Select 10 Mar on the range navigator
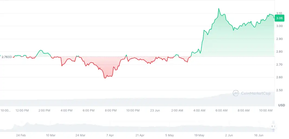Screen dimensions: 289x139 tap(51, 135)
